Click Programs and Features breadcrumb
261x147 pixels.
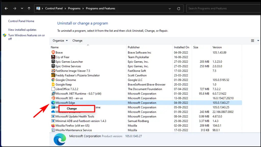[100, 8]
